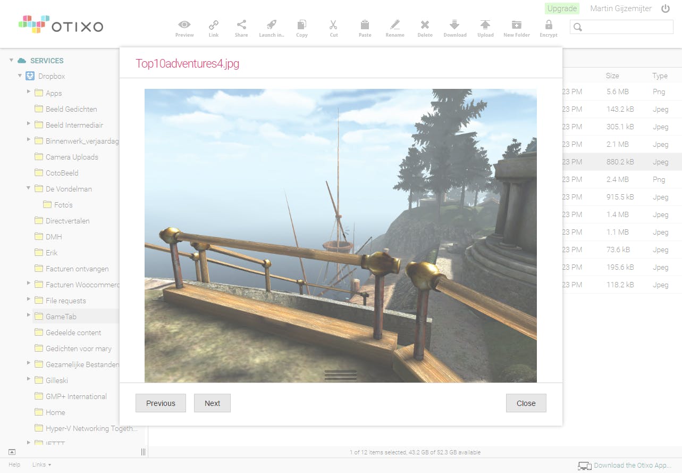Select the Beeld Gedichten folder
The height and width of the screenshot is (473, 682).
point(71,109)
